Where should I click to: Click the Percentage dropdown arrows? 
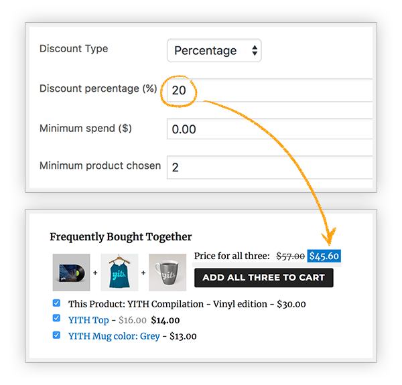[255, 50]
